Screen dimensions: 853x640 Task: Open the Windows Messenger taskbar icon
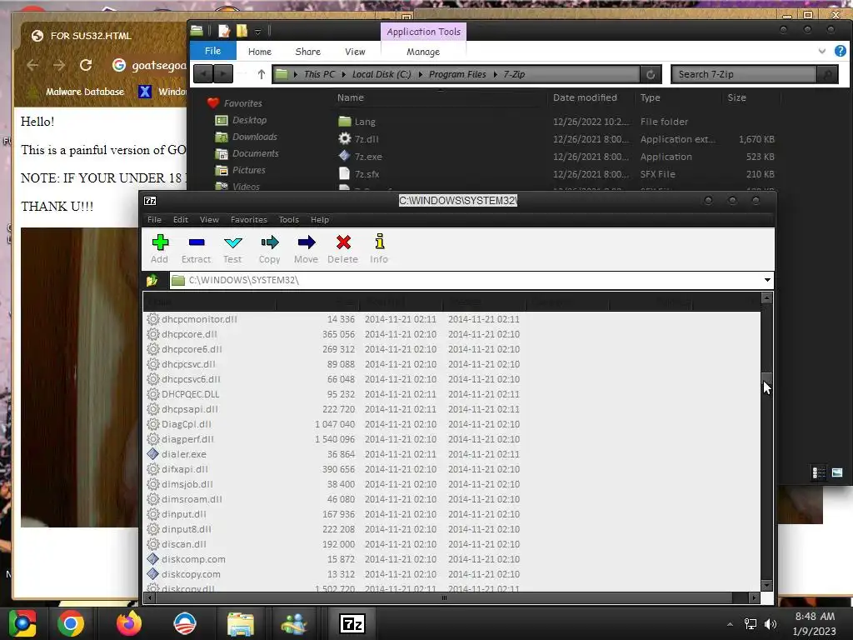pyautogui.click(x=294, y=623)
